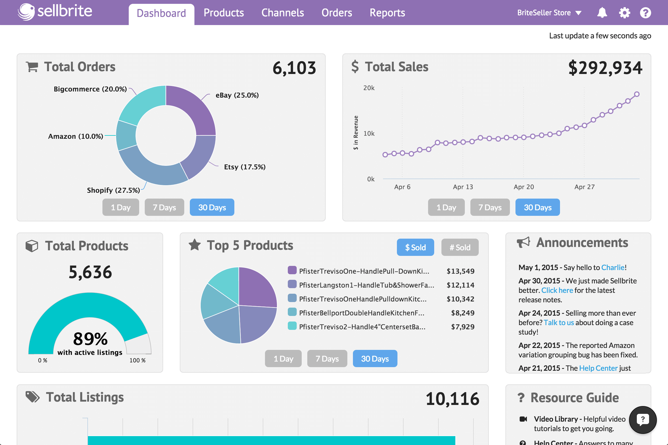
Task: Show 1 Day data for Total Orders
Action: pos(121,207)
